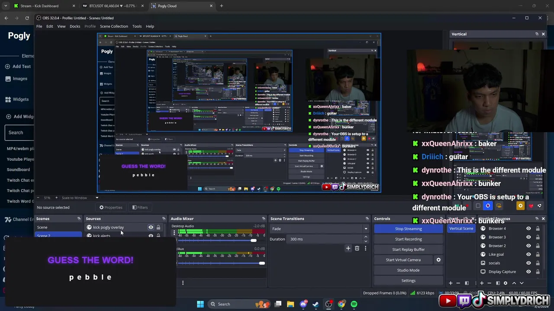Open Steam from the taskbar
Screen dimensions: 554x311
point(316,304)
